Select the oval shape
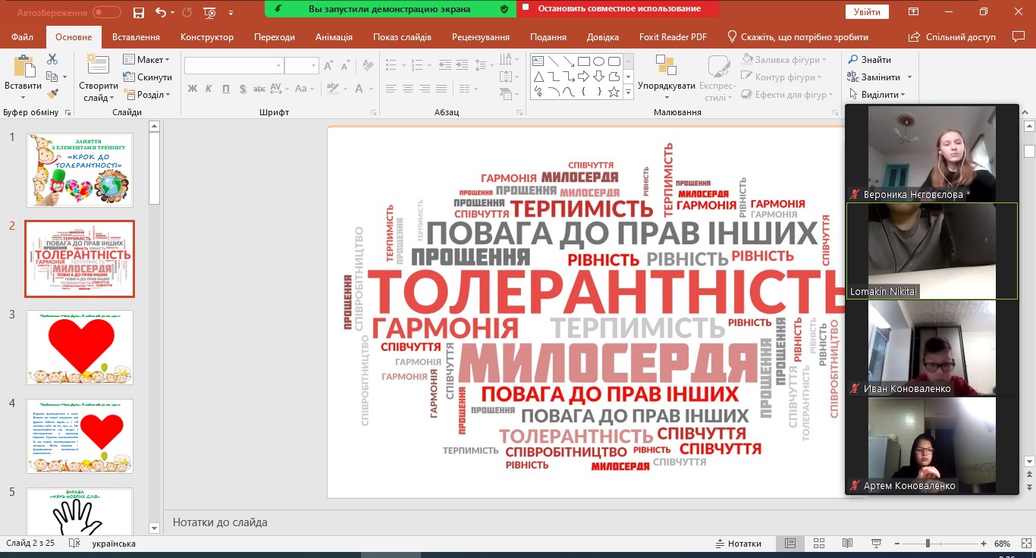Image resolution: width=1036 pixels, height=558 pixels. coord(598,62)
